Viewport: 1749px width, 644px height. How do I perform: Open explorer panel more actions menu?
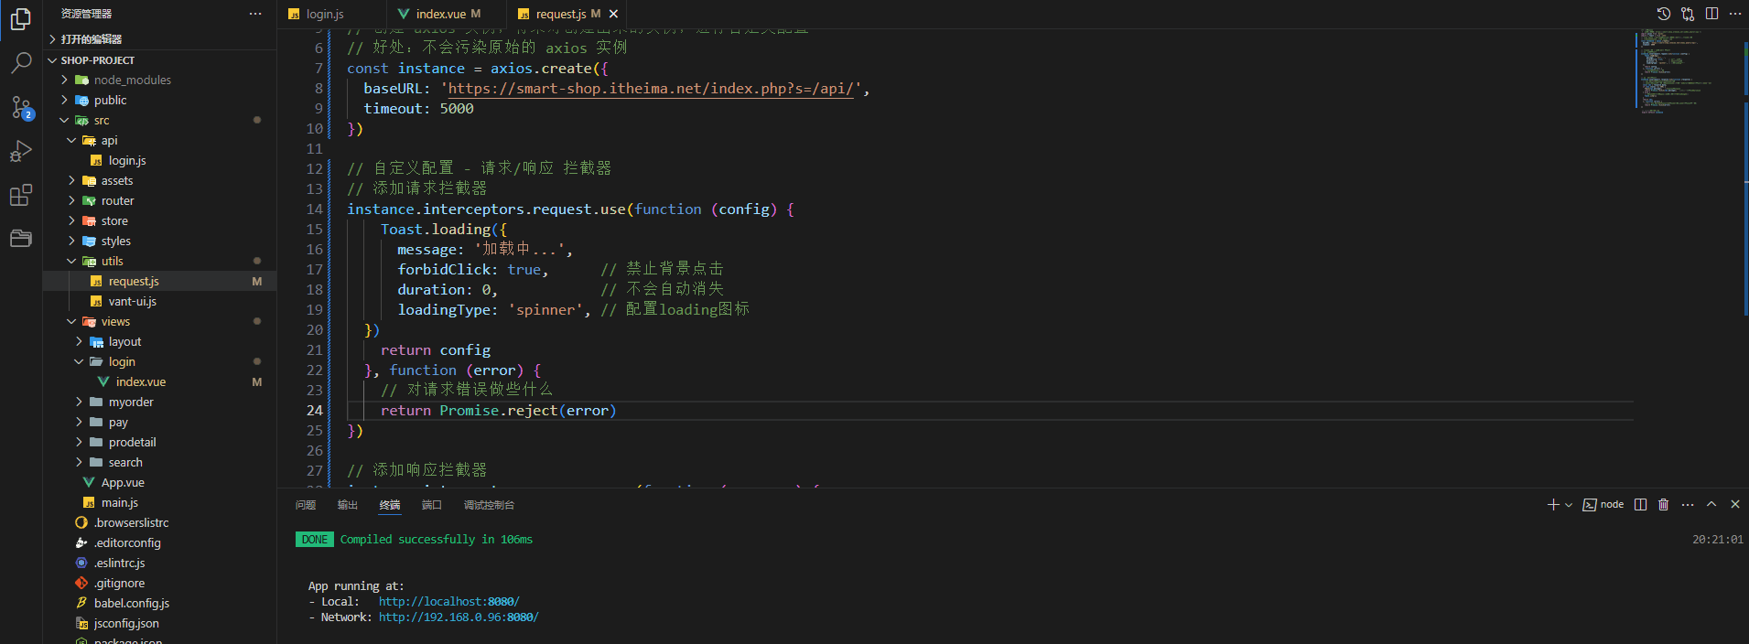pos(255,14)
